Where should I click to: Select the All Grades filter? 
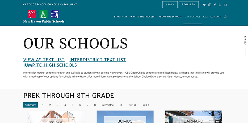31,105
